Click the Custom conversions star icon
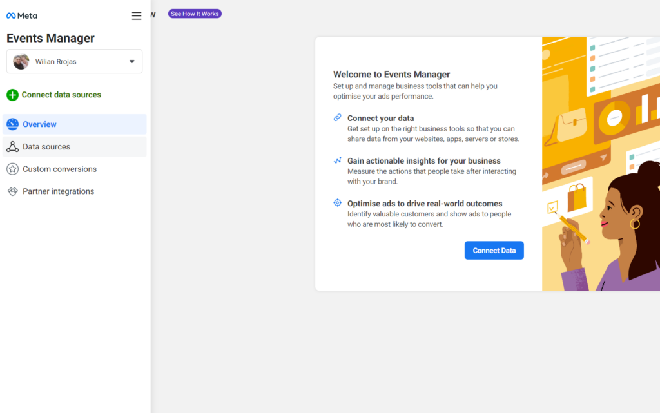The width and height of the screenshot is (660, 413). click(13, 169)
